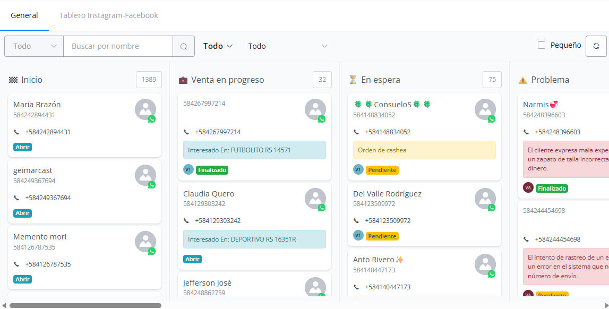Viewport: 609px width, 309px height.
Task: Click the En espera count 75
Action: coord(492,80)
